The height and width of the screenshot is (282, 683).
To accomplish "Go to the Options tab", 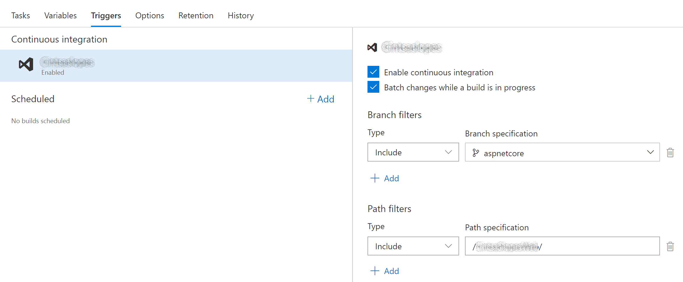I will click(x=150, y=15).
